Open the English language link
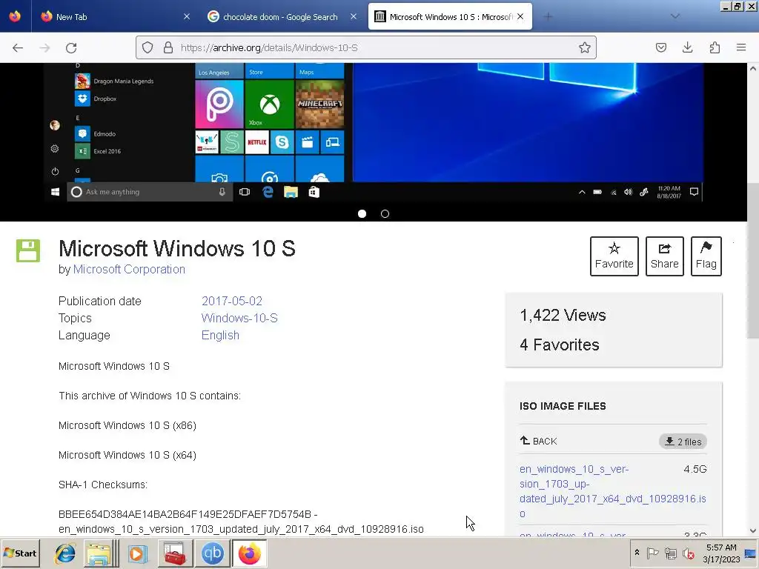Viewport: 759px width, 569px height. (220, 336)
